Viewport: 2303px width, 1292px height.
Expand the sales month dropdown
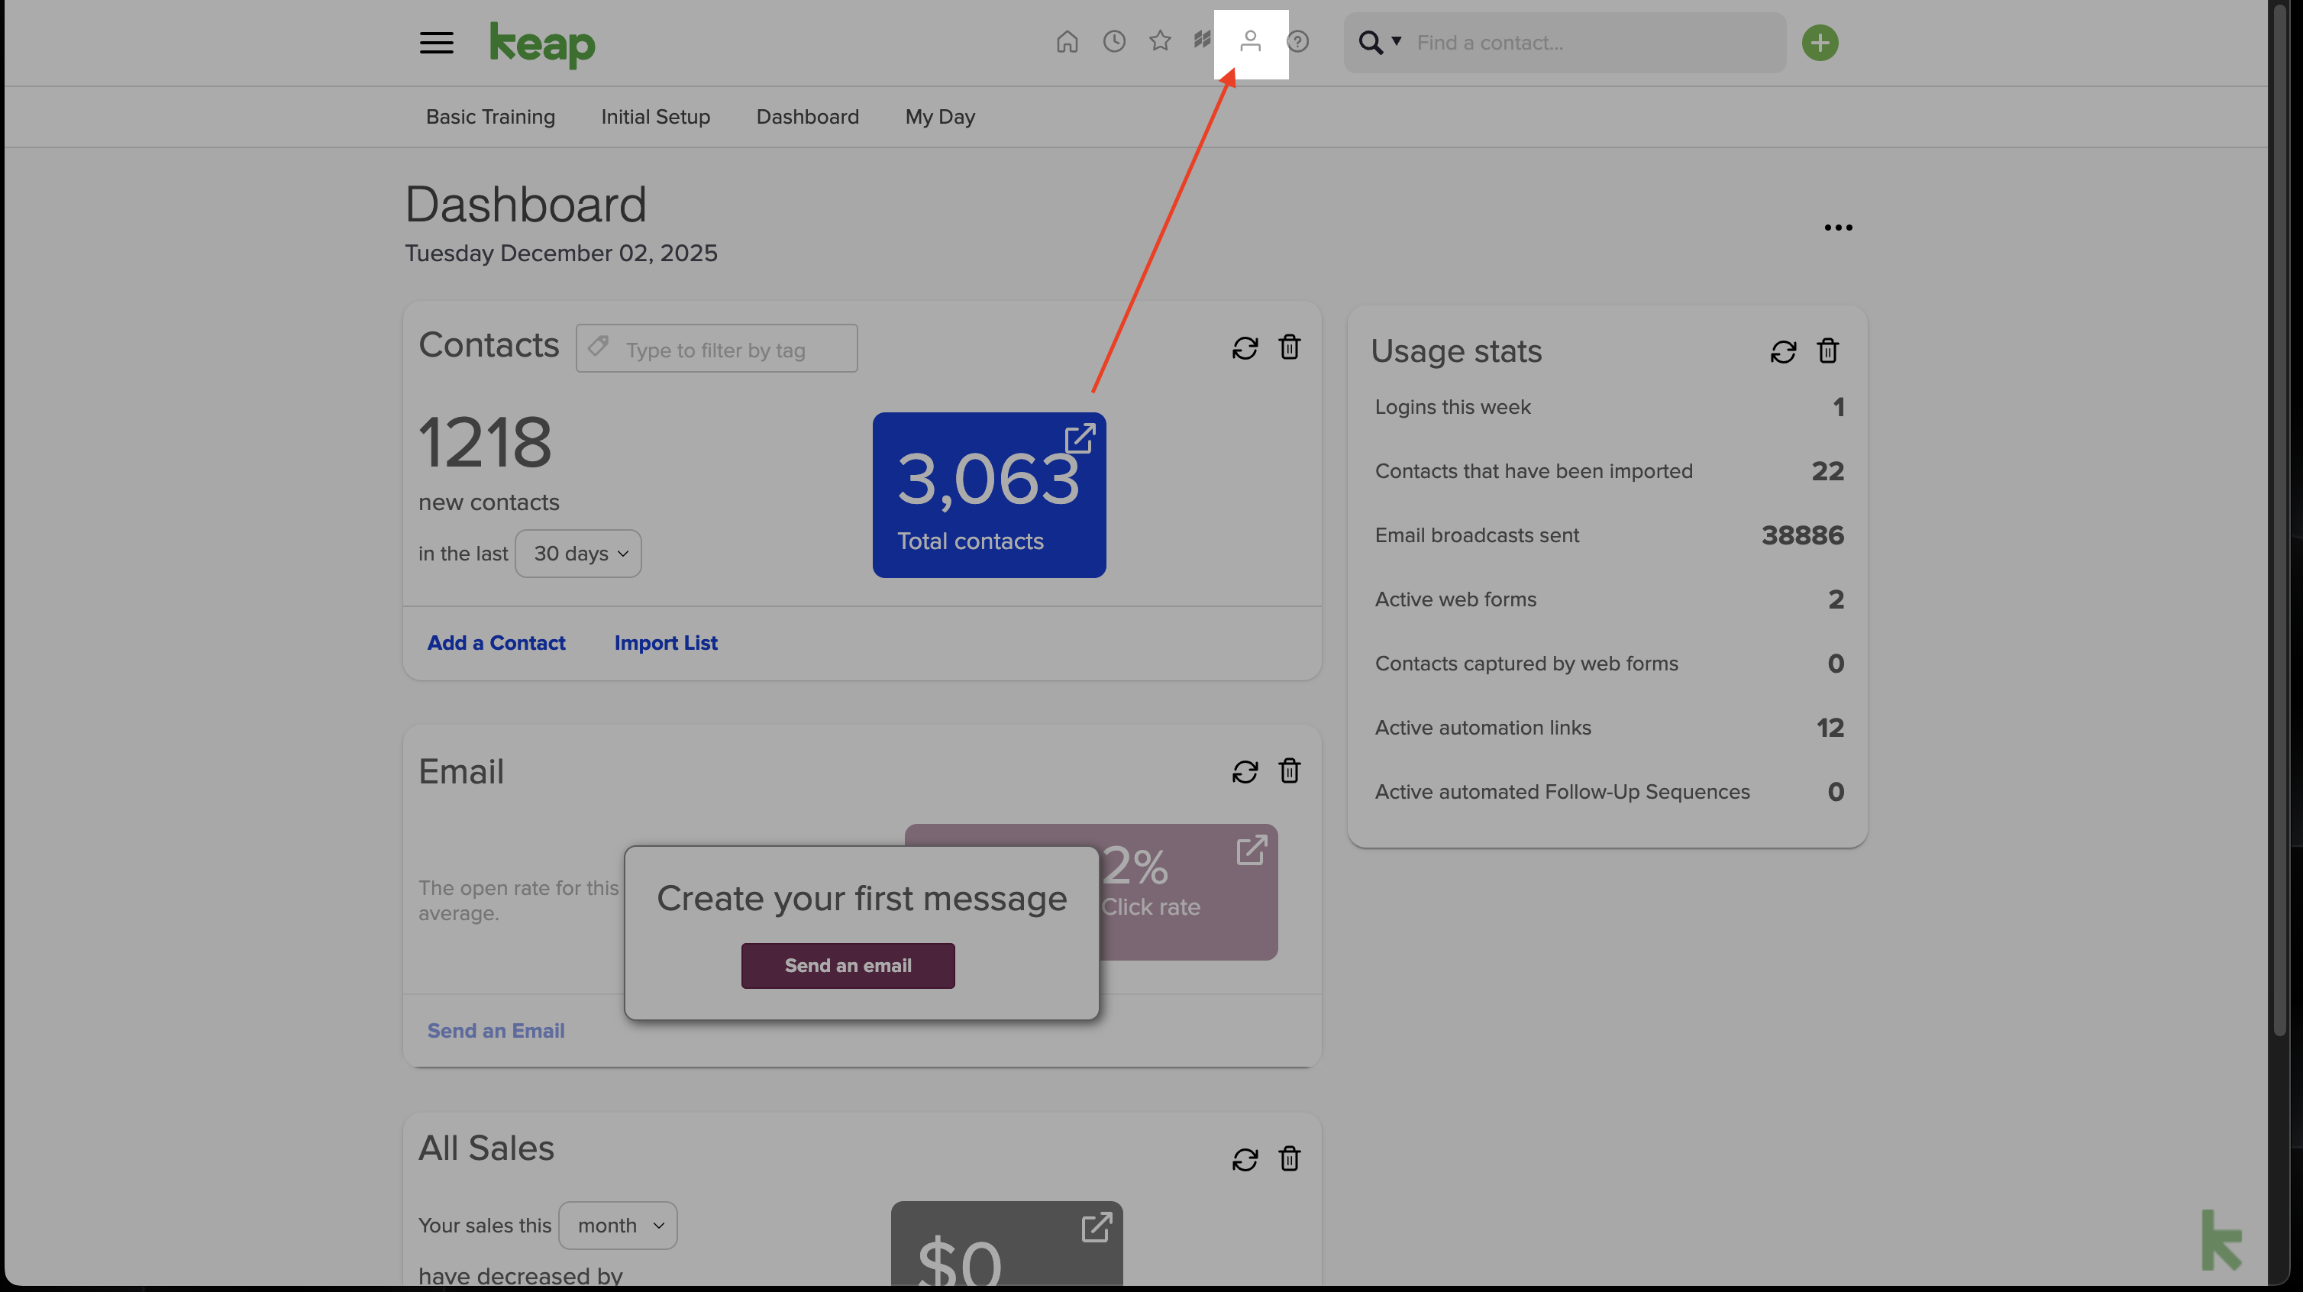[x=618, y=1225]
